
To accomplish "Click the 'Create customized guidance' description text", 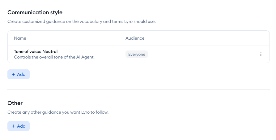I will pyautogui.click(x=82, y=21).
